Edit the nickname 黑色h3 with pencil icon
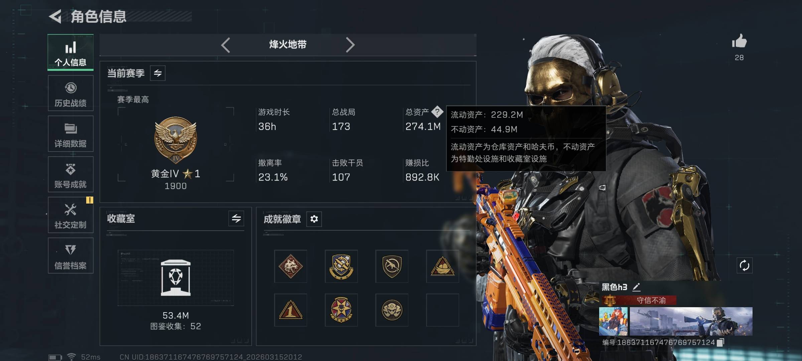This screenshot has height=361, width=802. [x=636, y=287]
